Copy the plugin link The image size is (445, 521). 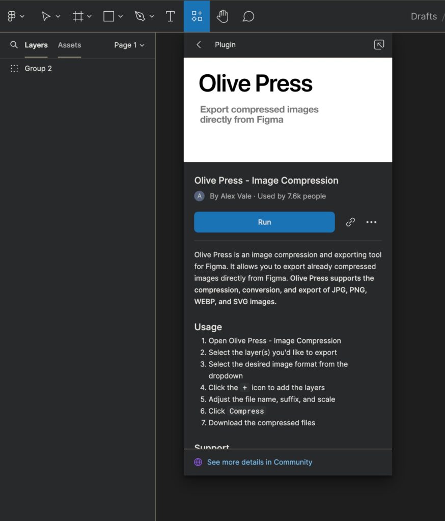(350, 222)
